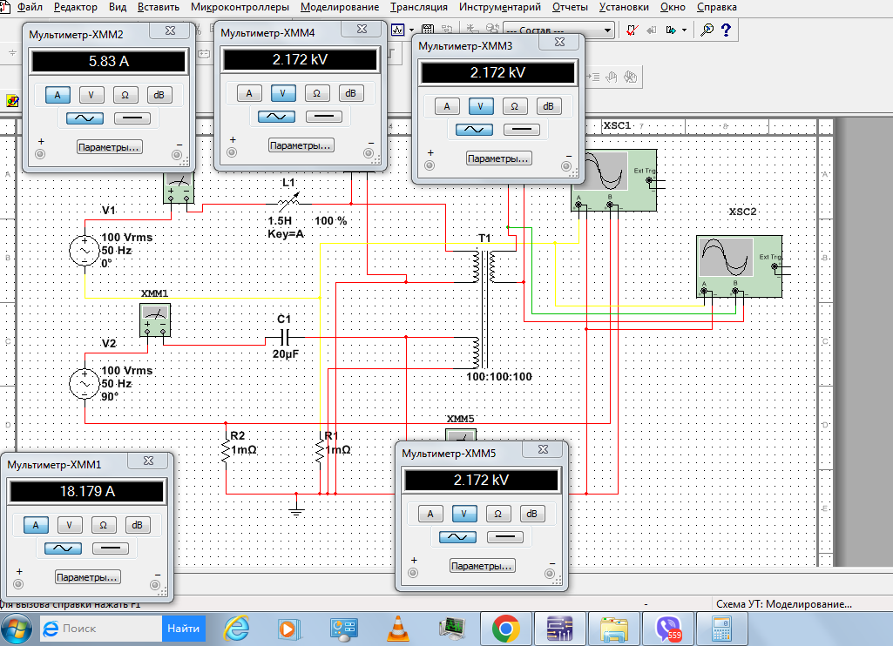Select dB mode in Multimeter-XMM1
The image size is (893, 646).
tap(137, 525)
